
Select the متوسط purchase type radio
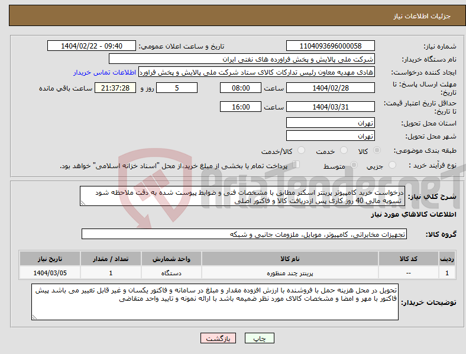(x=354, y=165)
